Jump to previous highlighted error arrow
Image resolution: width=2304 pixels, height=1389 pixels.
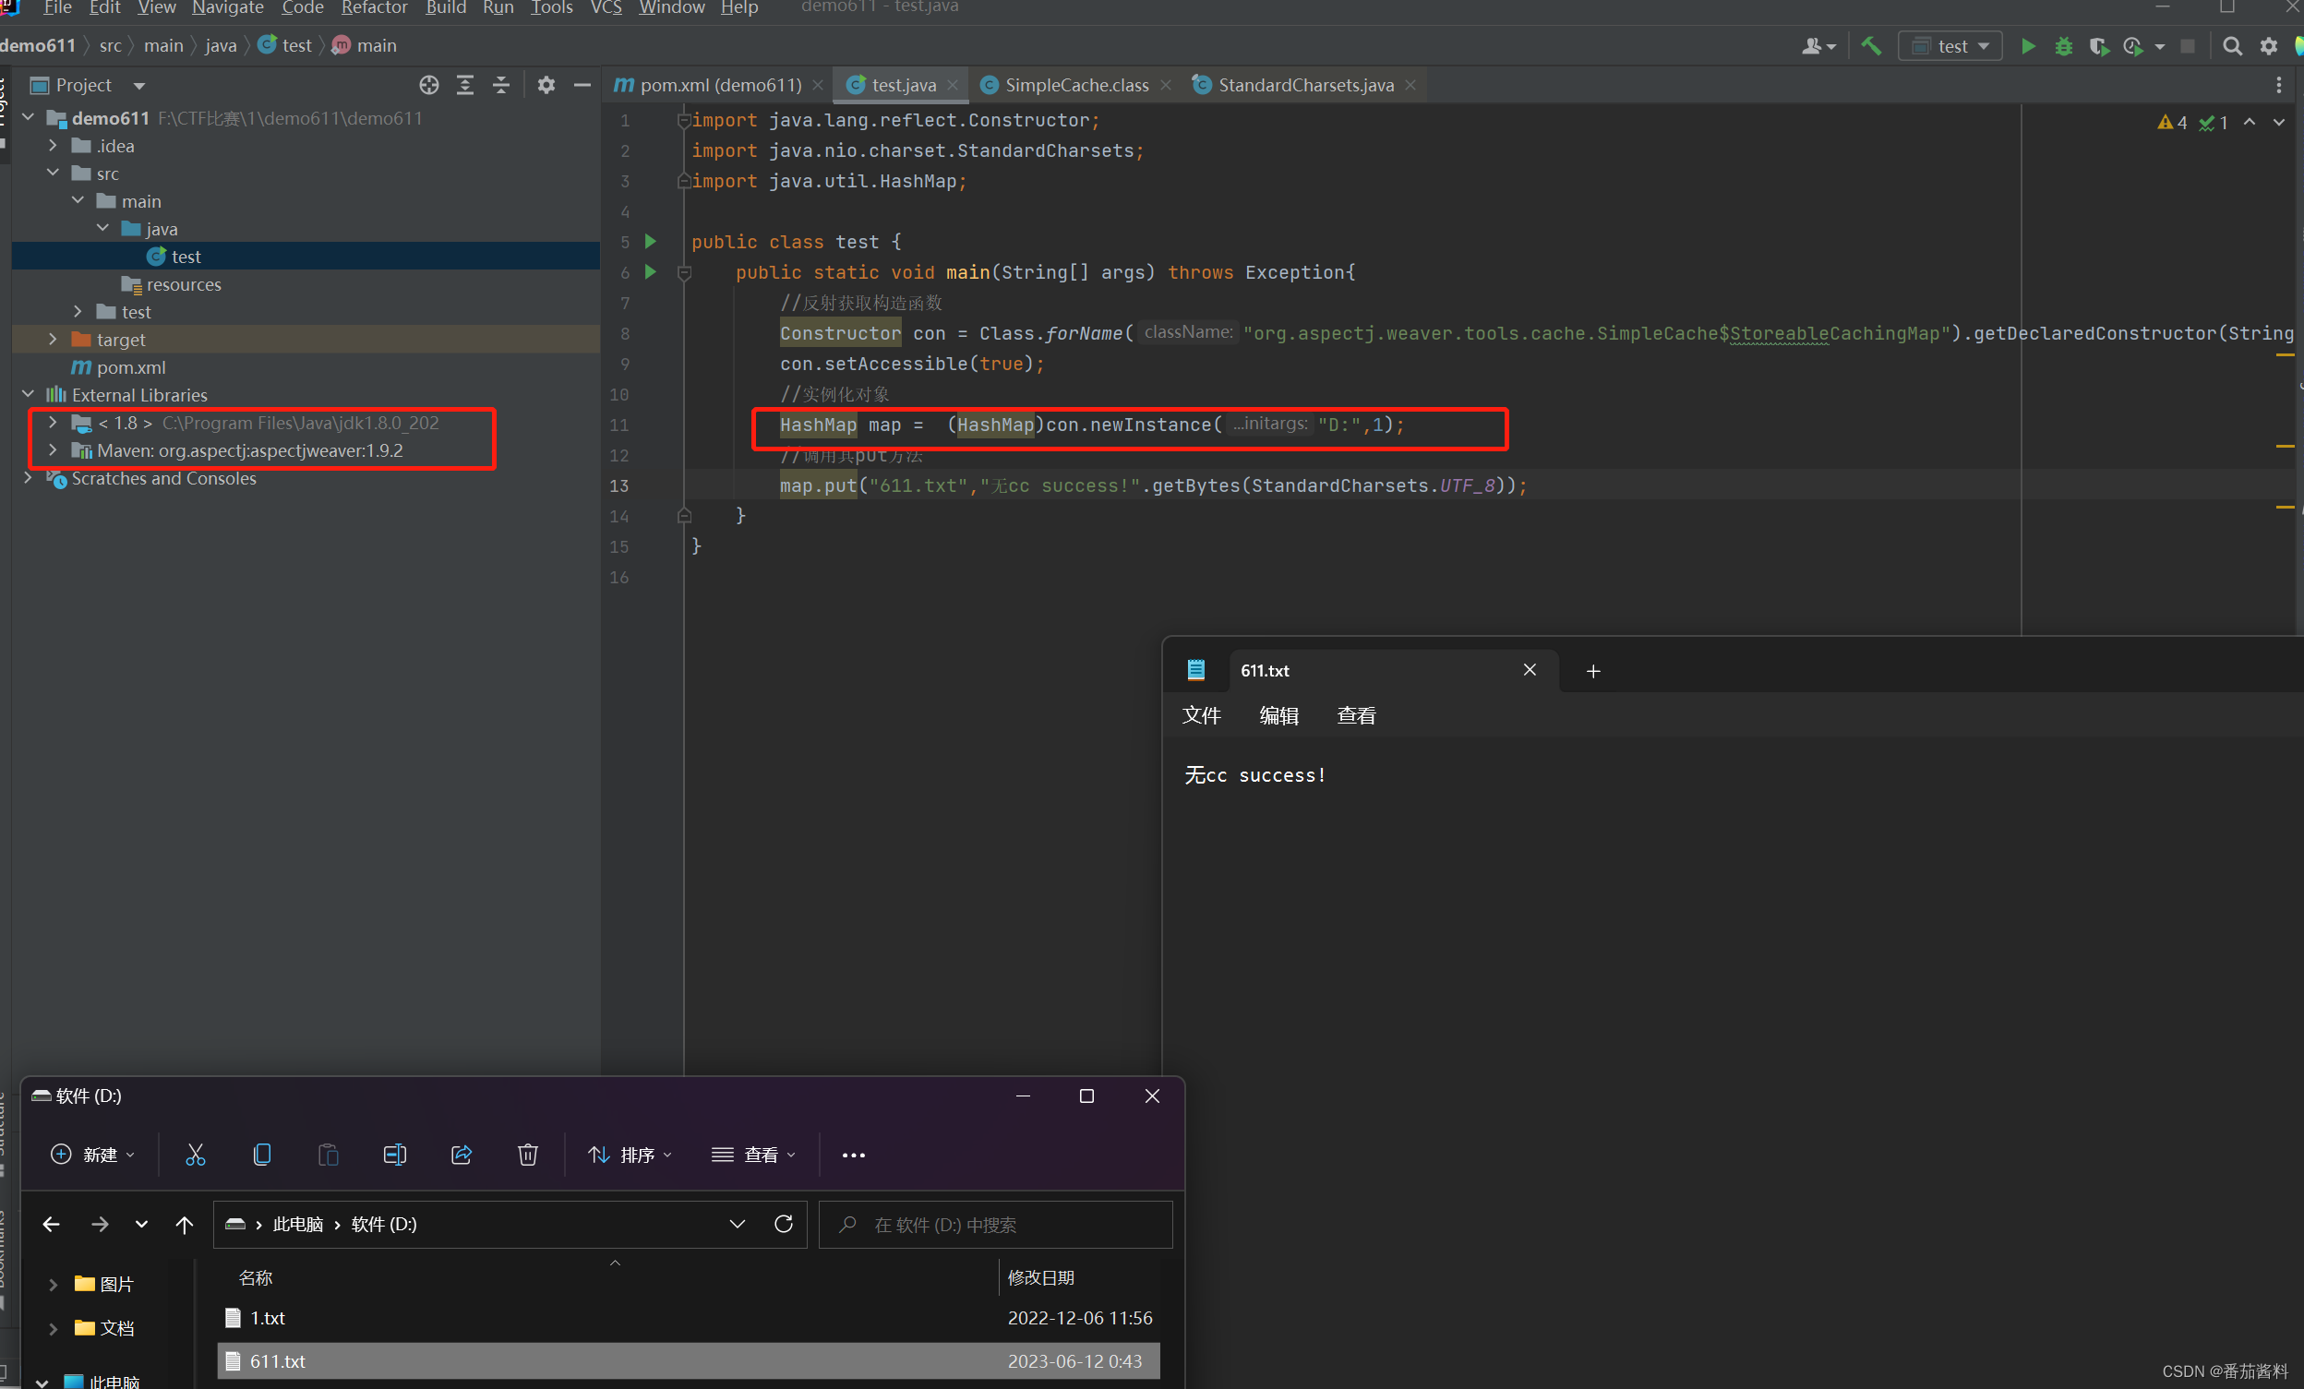tap(2250, 123)
